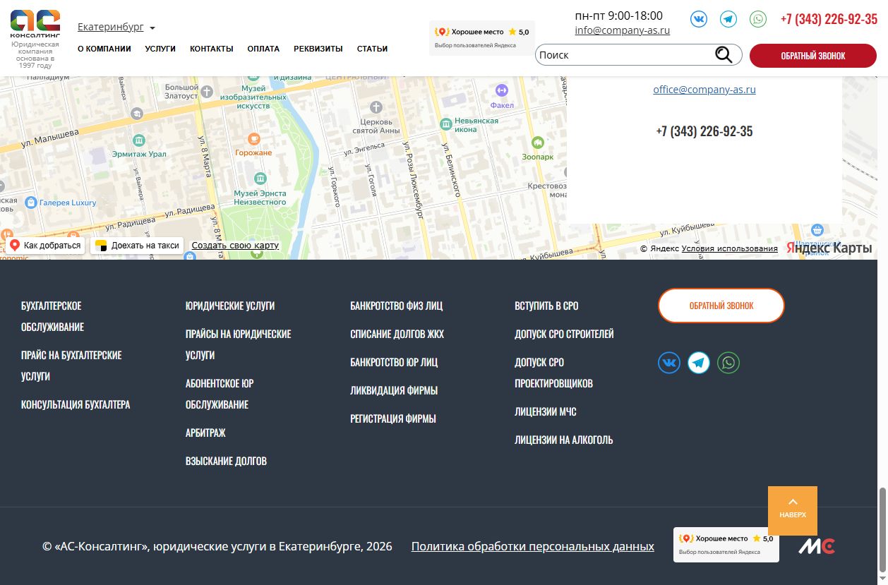The height and width of the screenshot is (585, 888).
Task: Open ЮРИДИЧЕСКИЕ УСЛУГИ footer link
Action: coord(230,306)
